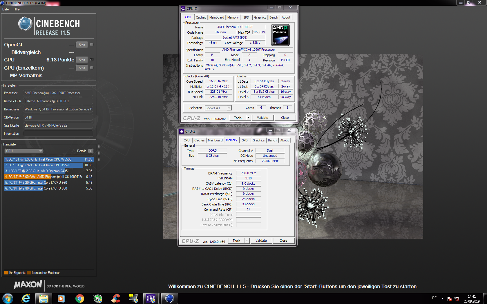This screenshot has width=487, height=304.
Task: Open the SPD tab in lower CPU-Z
Action: tap(245, 140)
